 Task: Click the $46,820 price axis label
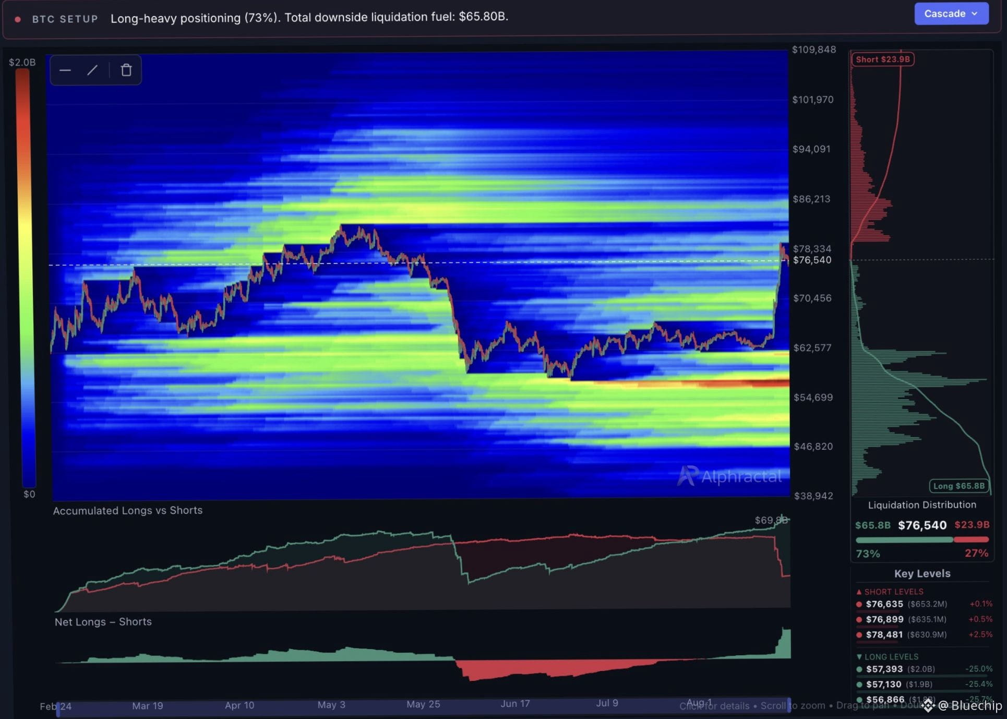pos(813,446)
